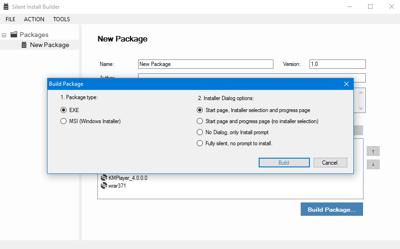
Task: Close the Build Package dialog with X
Action: click(x=346, y=84)
